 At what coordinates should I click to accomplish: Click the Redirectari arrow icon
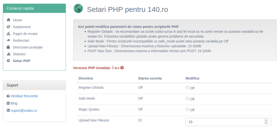click(8, 40)
